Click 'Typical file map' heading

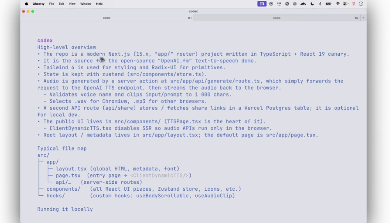62,149
